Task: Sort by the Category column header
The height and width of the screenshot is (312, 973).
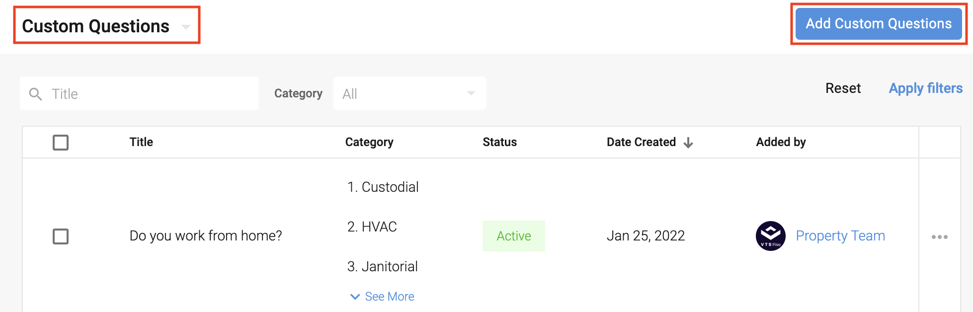Action: tap(369, 142)
